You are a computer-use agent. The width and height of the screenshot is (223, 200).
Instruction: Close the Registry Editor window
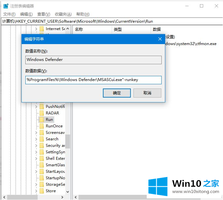[217, 6]
